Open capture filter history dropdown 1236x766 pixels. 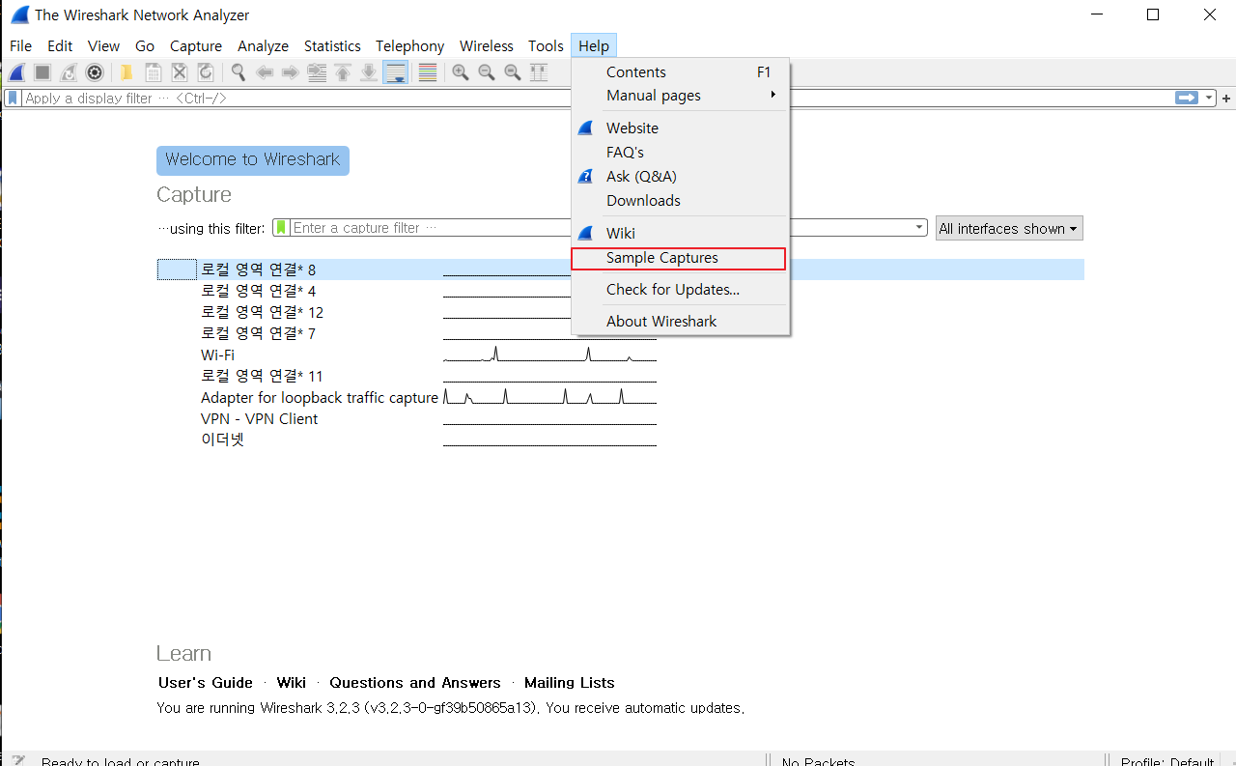pos(920,228)
